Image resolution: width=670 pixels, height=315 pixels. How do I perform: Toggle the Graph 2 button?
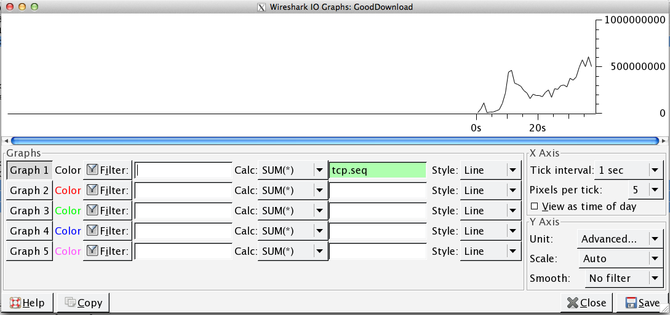pos(30,190)
